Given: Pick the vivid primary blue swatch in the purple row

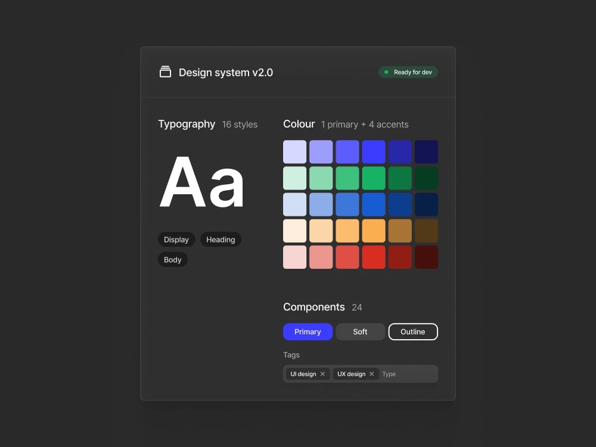Looking at the screenshot, I should [374, 151].
